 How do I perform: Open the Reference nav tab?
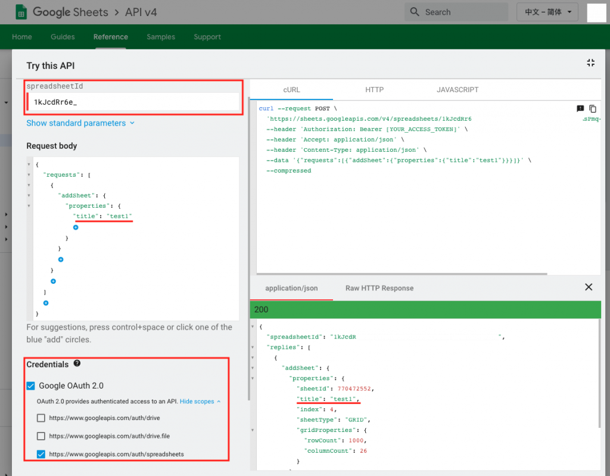(x=110, y=37)
